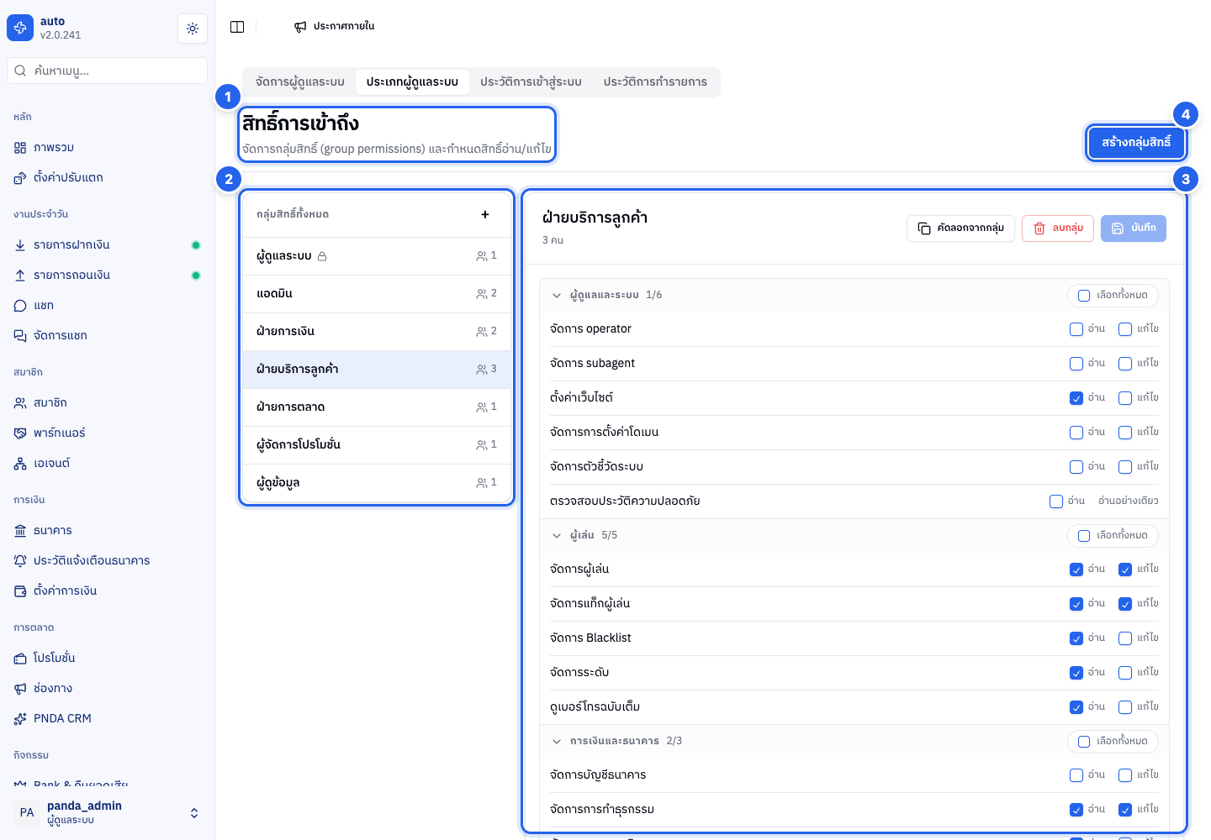Select the ฝ่ายการตลาด group row
The height and width of the screenshot is (840, 1211).
click(x=377, y=407)
